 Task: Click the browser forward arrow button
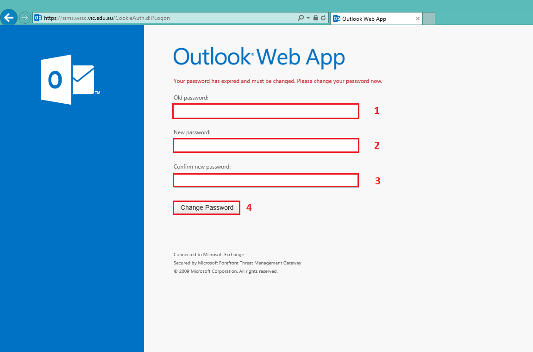coord(25,18)
